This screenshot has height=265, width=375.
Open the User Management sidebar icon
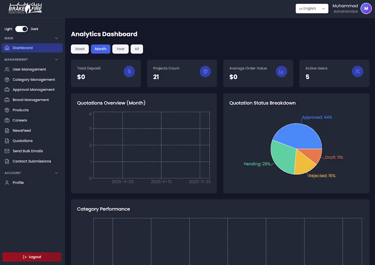coord(7,69)
